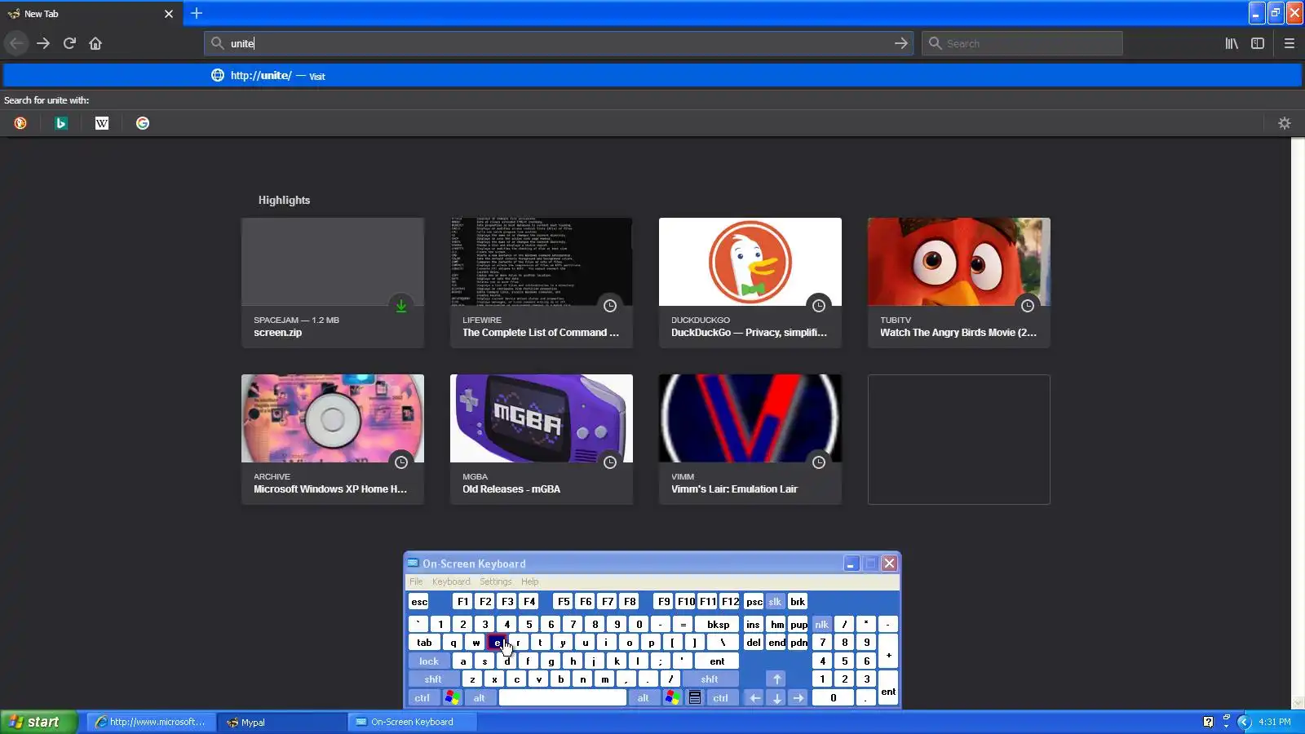
Task: Click the q key on On-Screen Keyboard
Action: (x=453, y=643)
